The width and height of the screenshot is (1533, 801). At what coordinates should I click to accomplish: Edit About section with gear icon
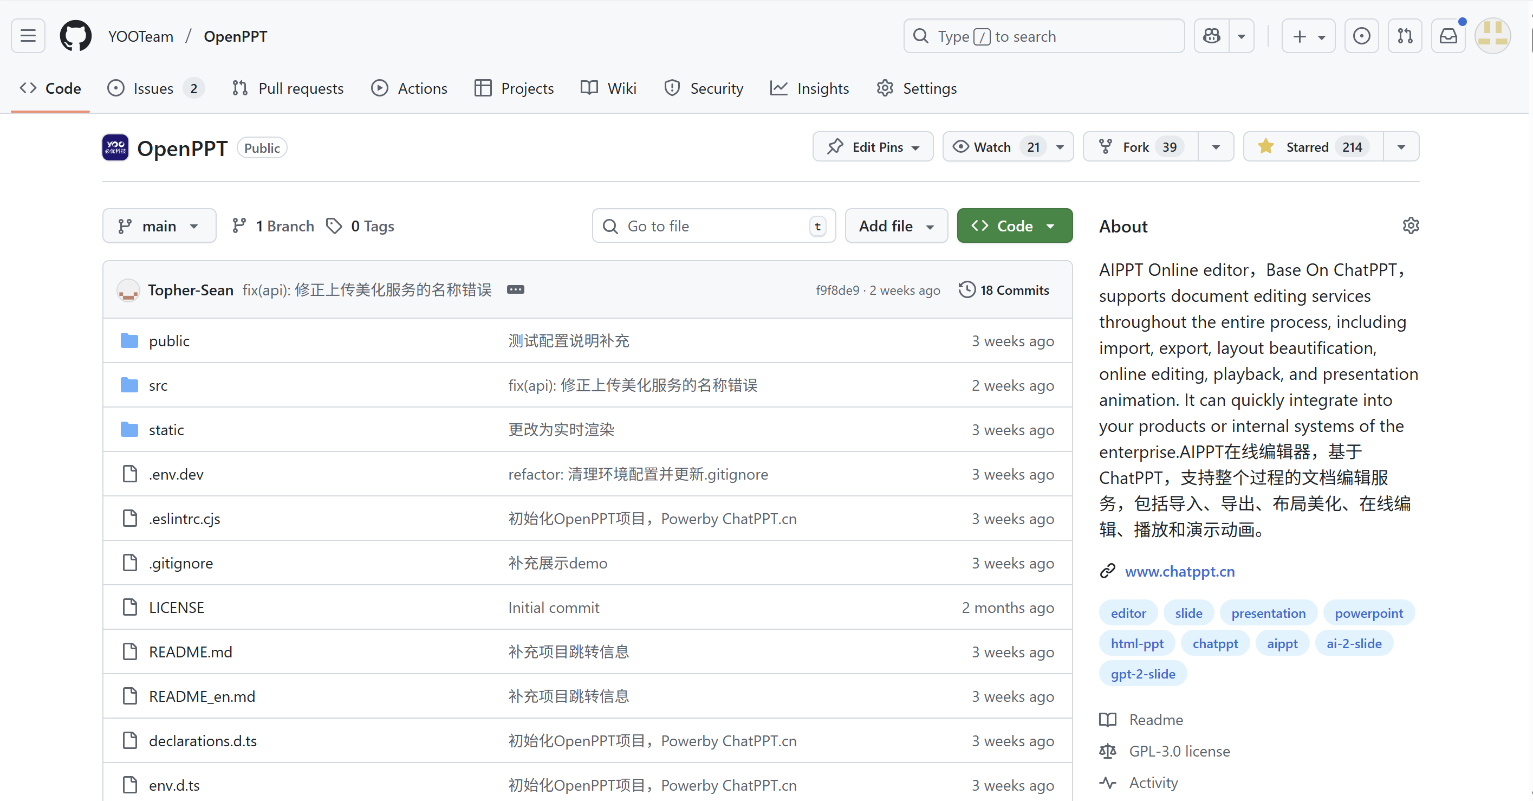(1411, 225)
